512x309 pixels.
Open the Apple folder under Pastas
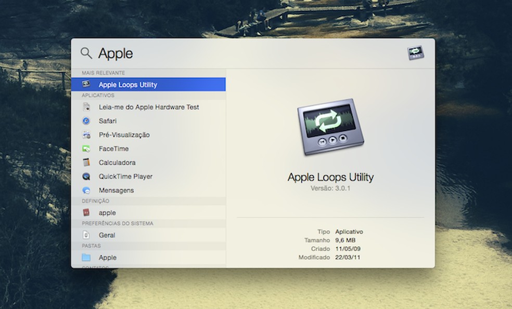coord(108,257)
